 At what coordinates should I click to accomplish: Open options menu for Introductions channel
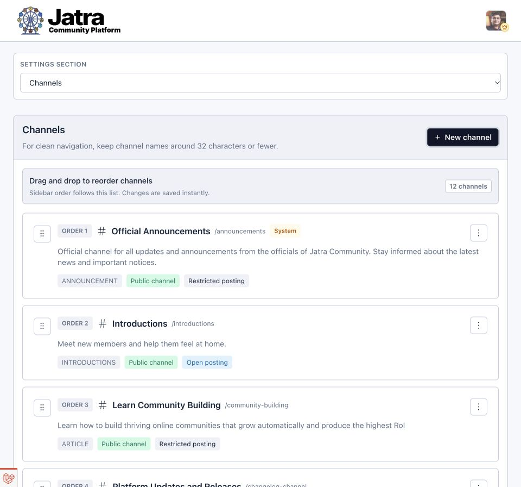[479, 325]
